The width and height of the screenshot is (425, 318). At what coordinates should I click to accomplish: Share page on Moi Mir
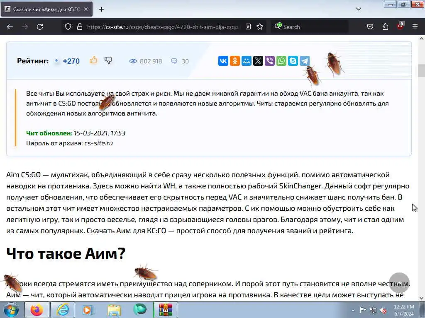pos(247,61)
